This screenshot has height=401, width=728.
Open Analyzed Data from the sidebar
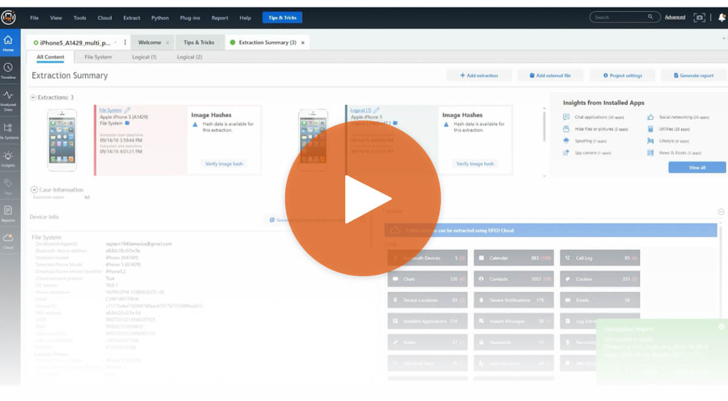click(x=8, y=100)
